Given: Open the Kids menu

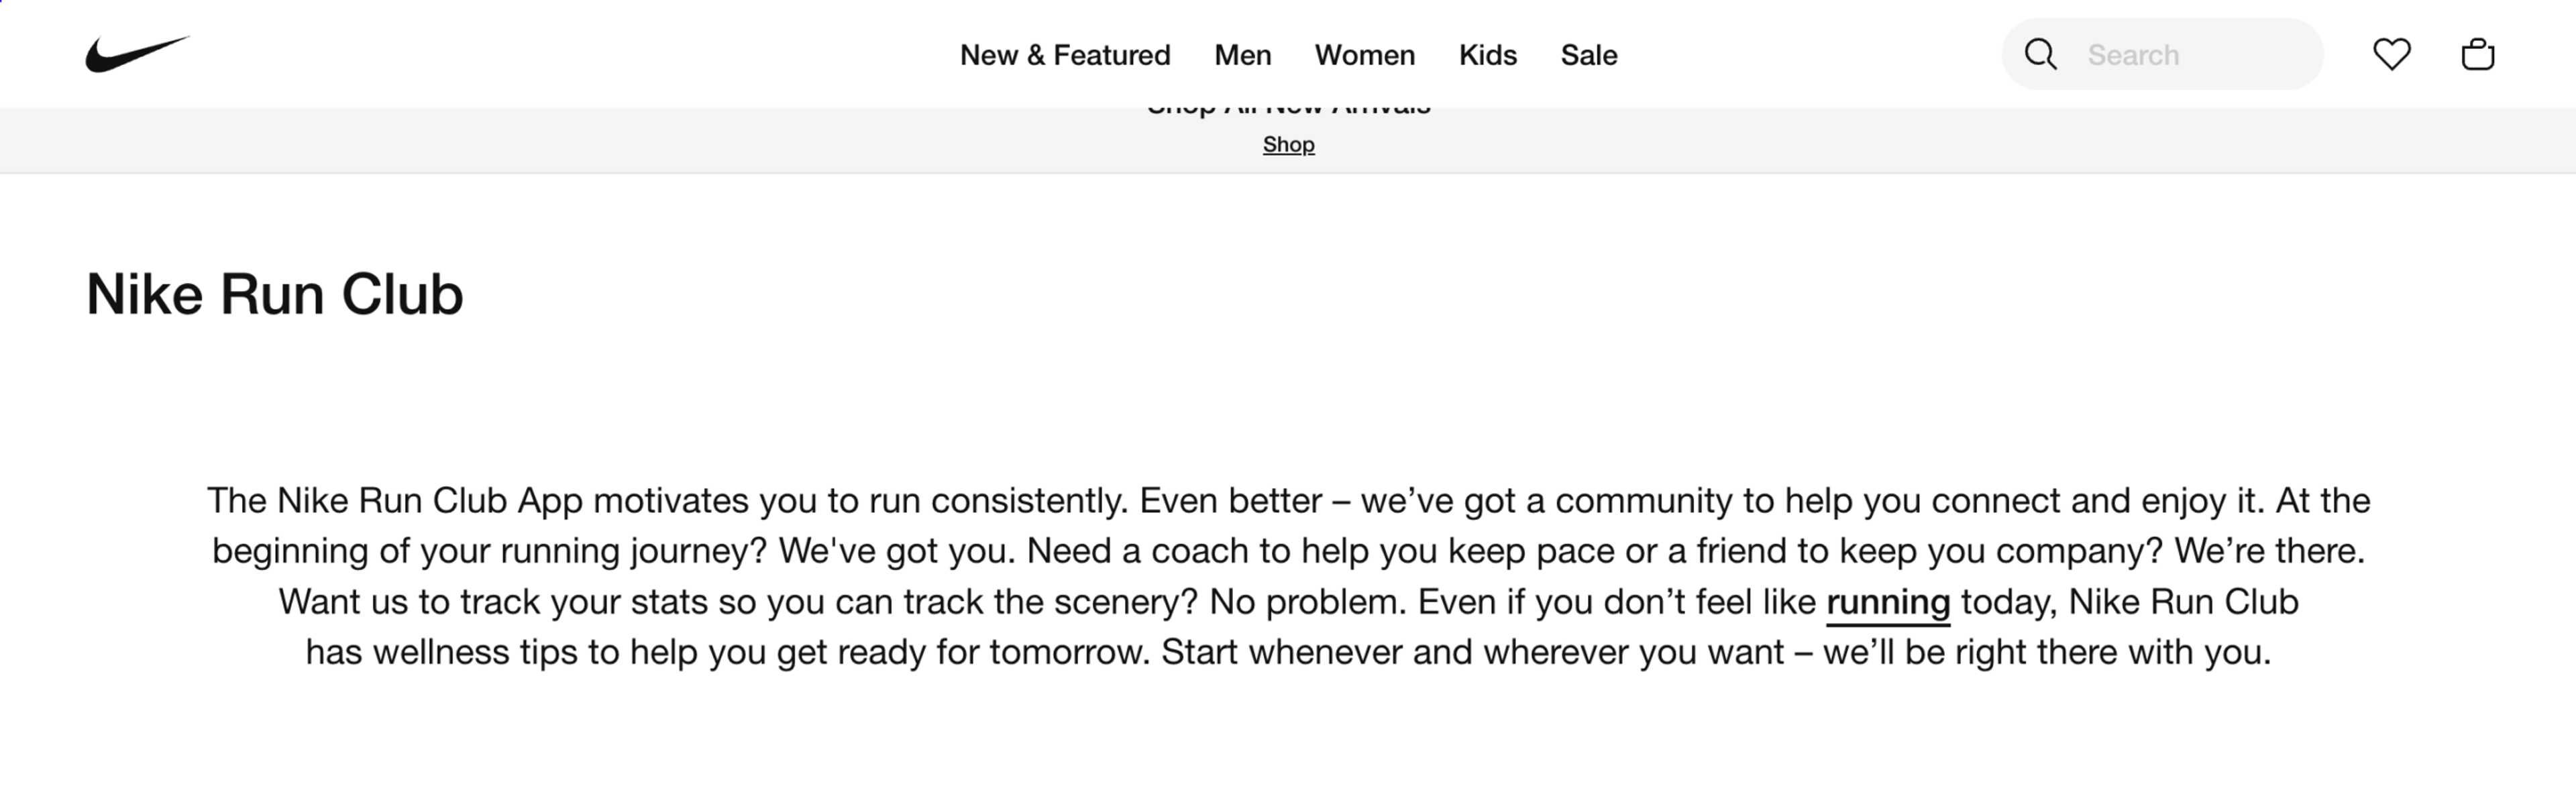Looking at the screenshot, I should pyautogui.click(x=1487, y=55).
